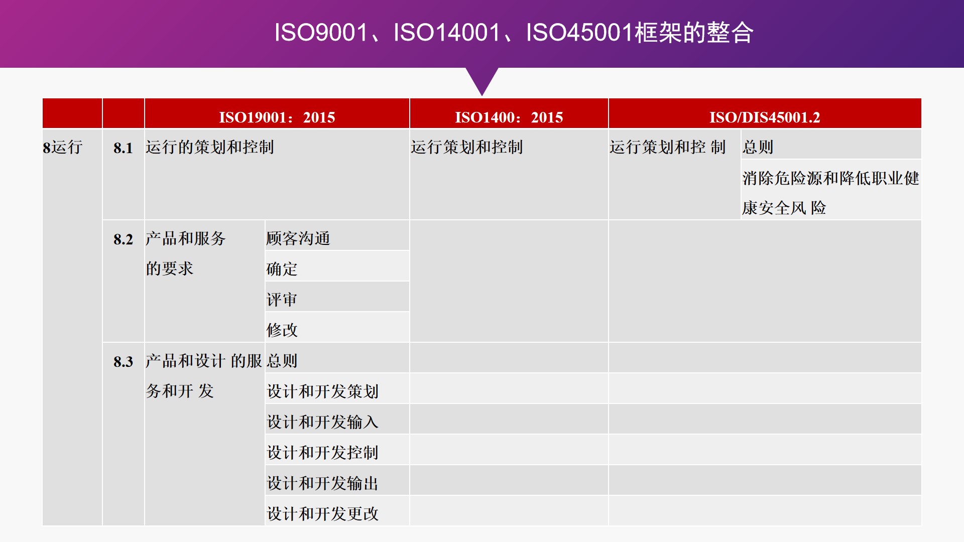Click the '设计和开发输出' cell
This screenshot has height=542, width=964.
pyautogui.click(x=337, y=480)
